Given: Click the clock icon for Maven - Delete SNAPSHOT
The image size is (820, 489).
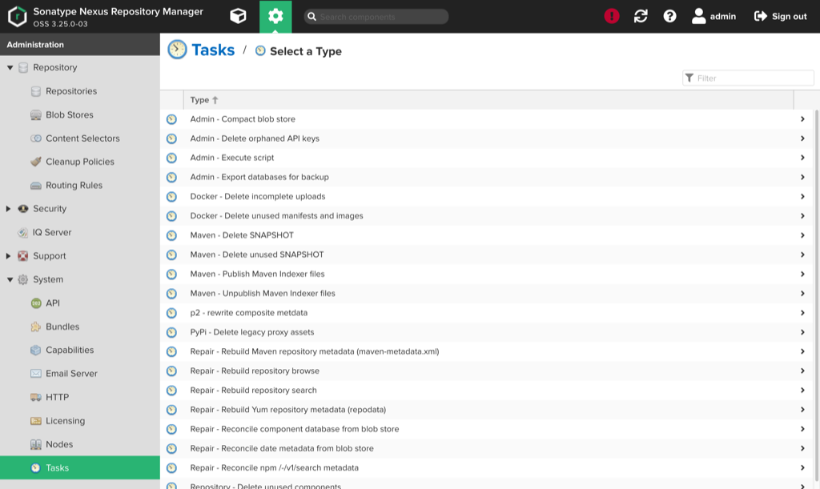Looking at the screenshot, I should 171,235.
